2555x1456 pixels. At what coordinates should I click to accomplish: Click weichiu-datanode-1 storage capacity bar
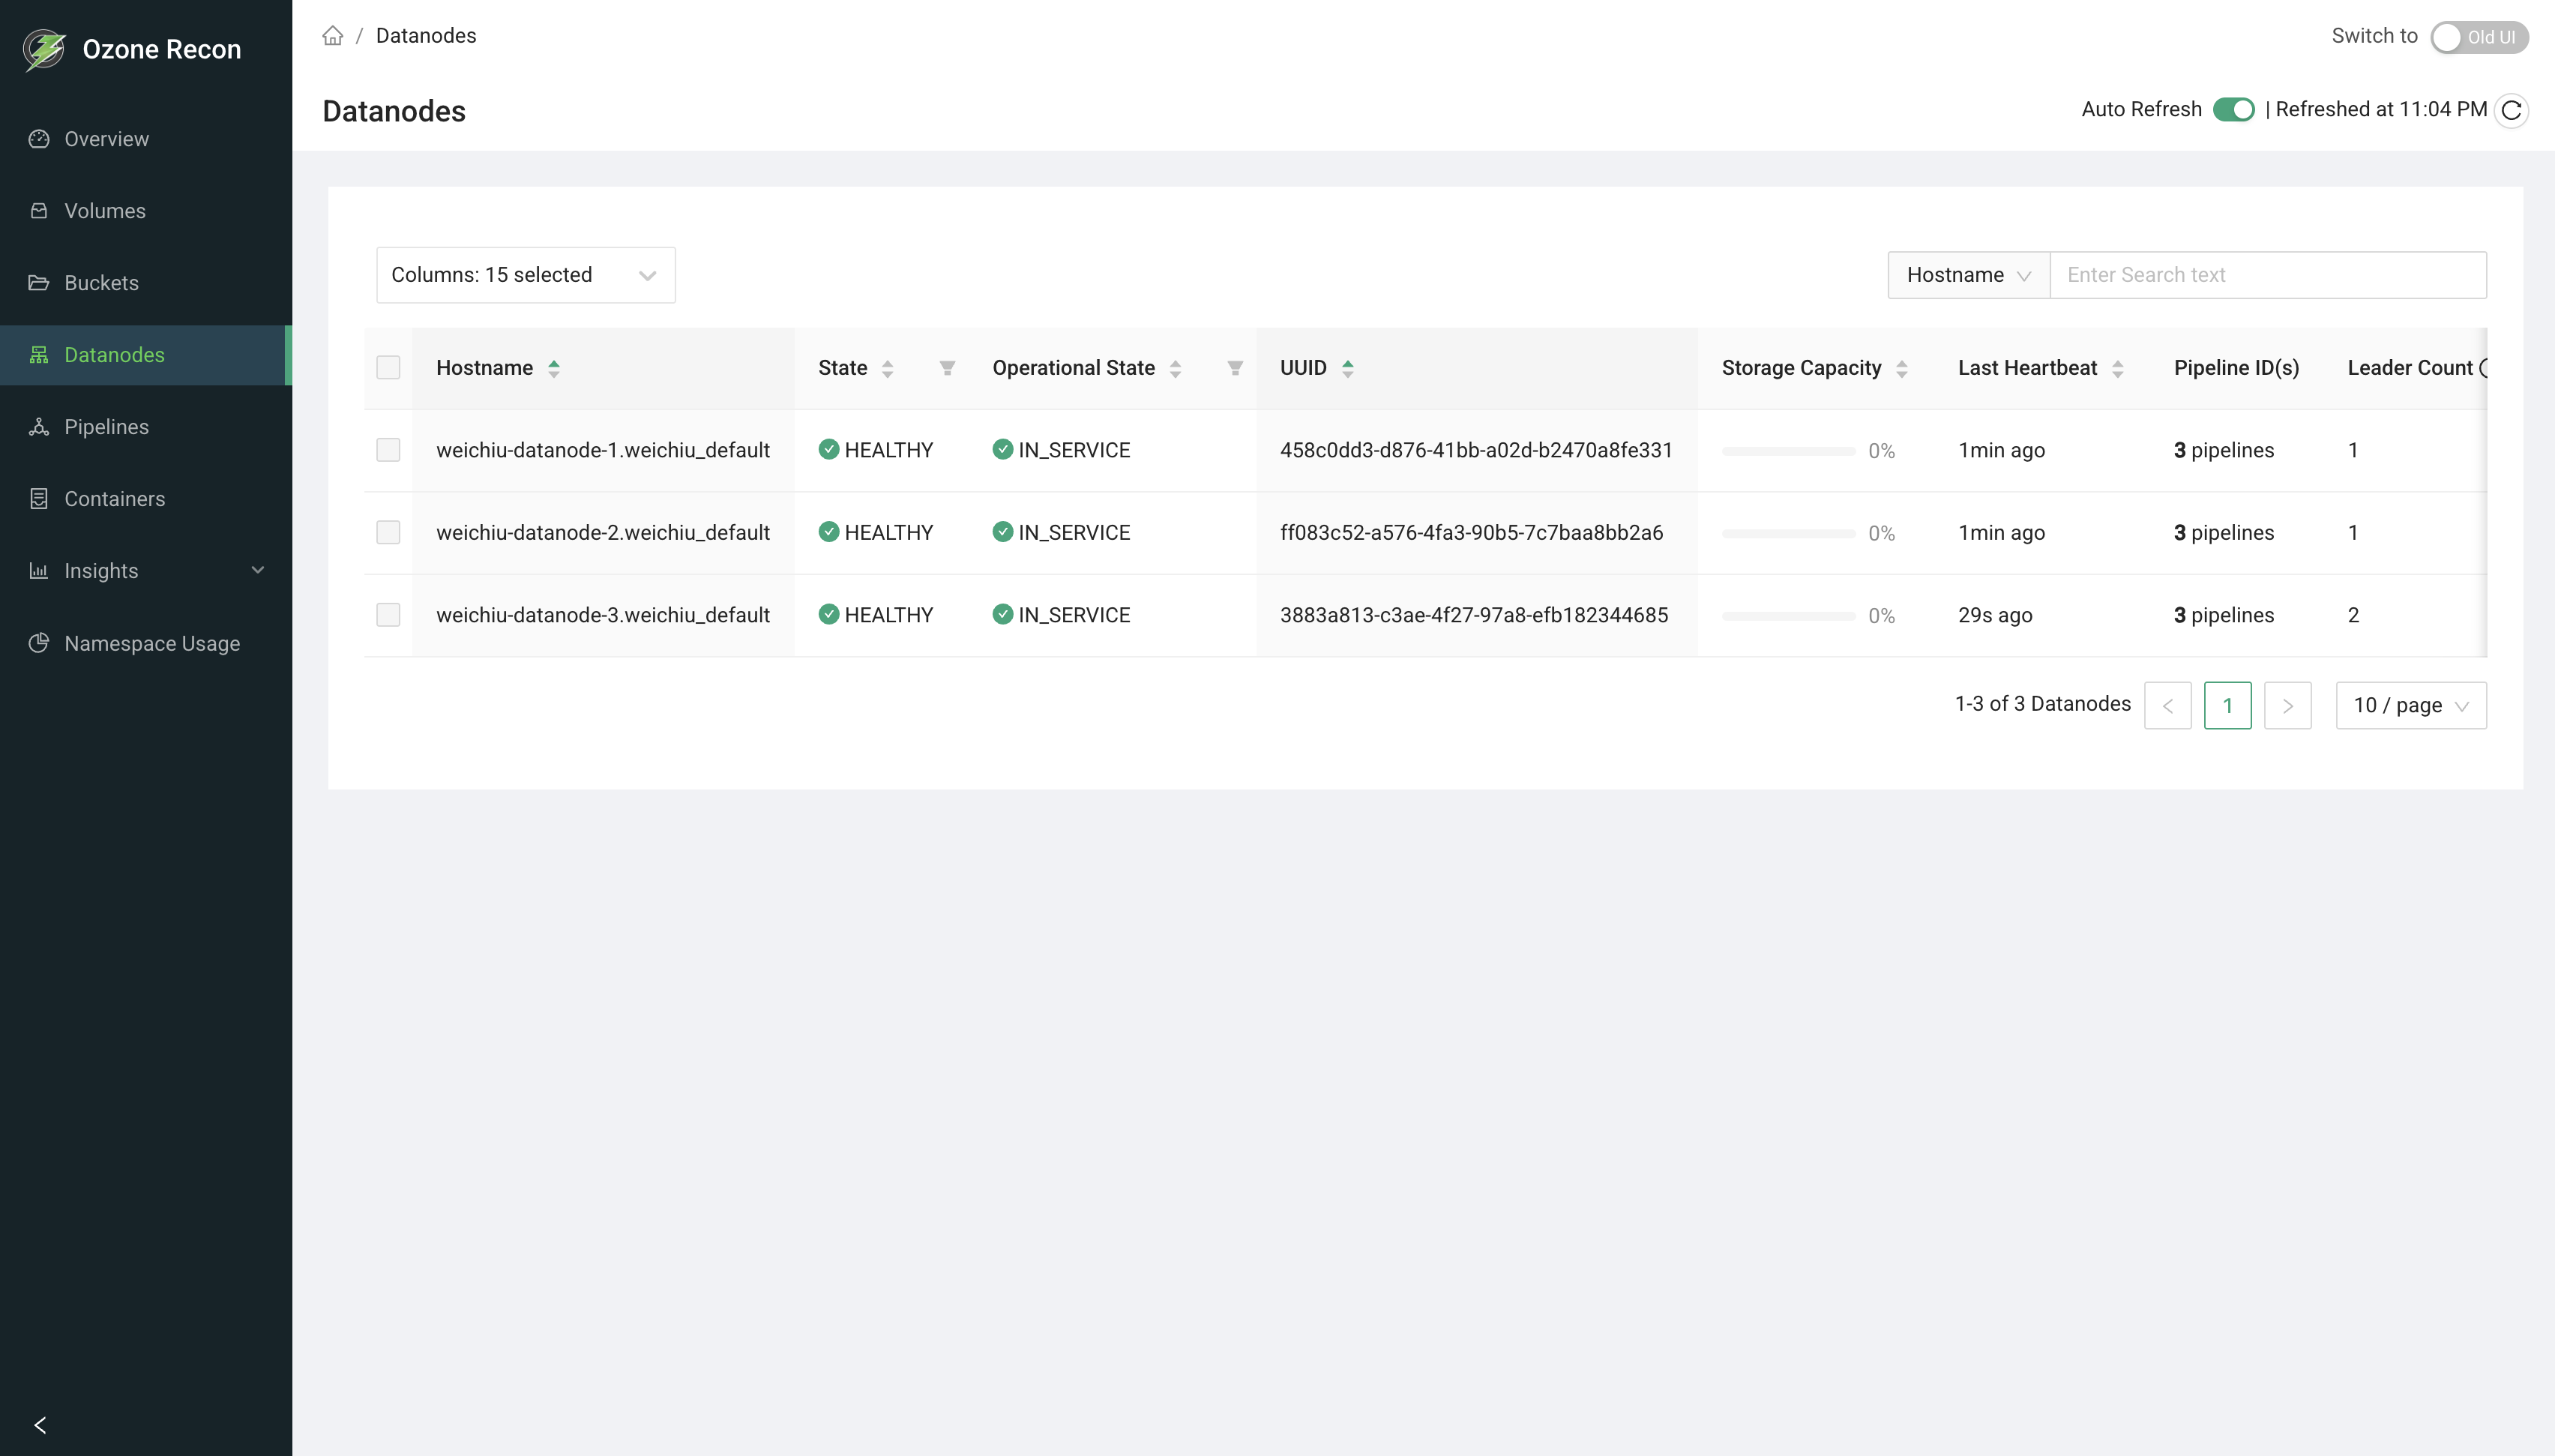click(x=1788, y=450)
